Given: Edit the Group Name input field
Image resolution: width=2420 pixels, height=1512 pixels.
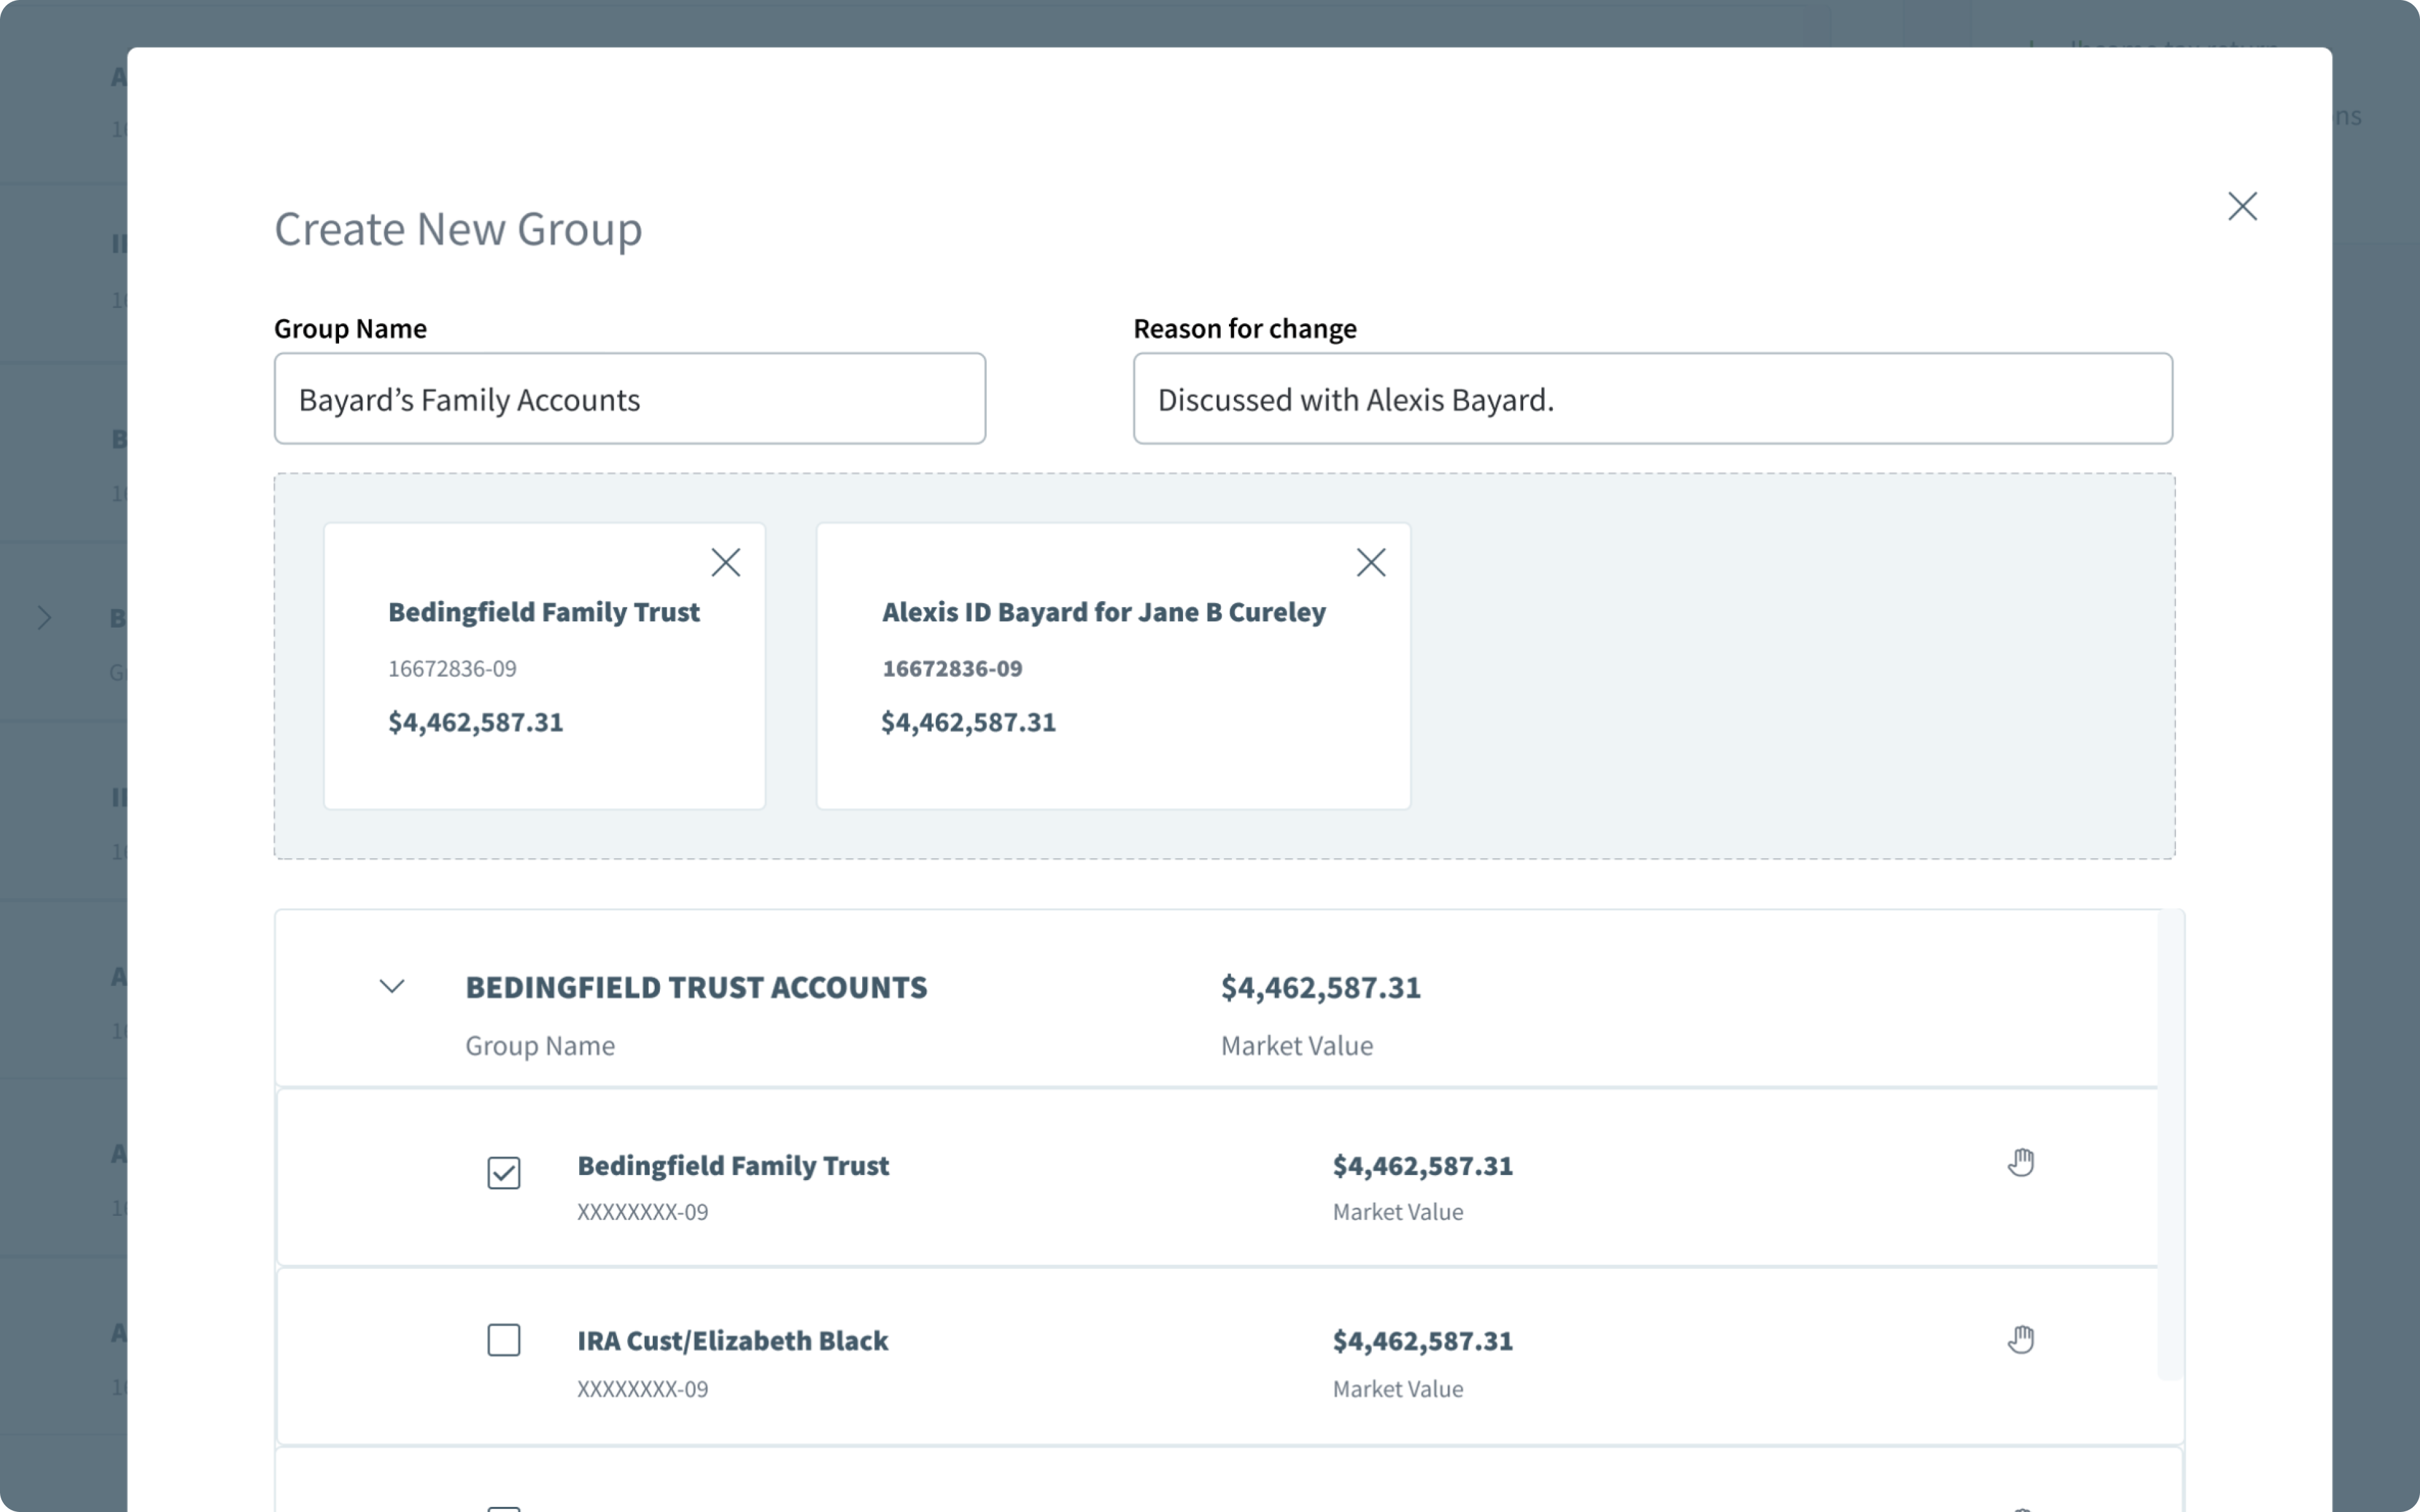Looking at the screenshot, I should click(x=630, y=398).
